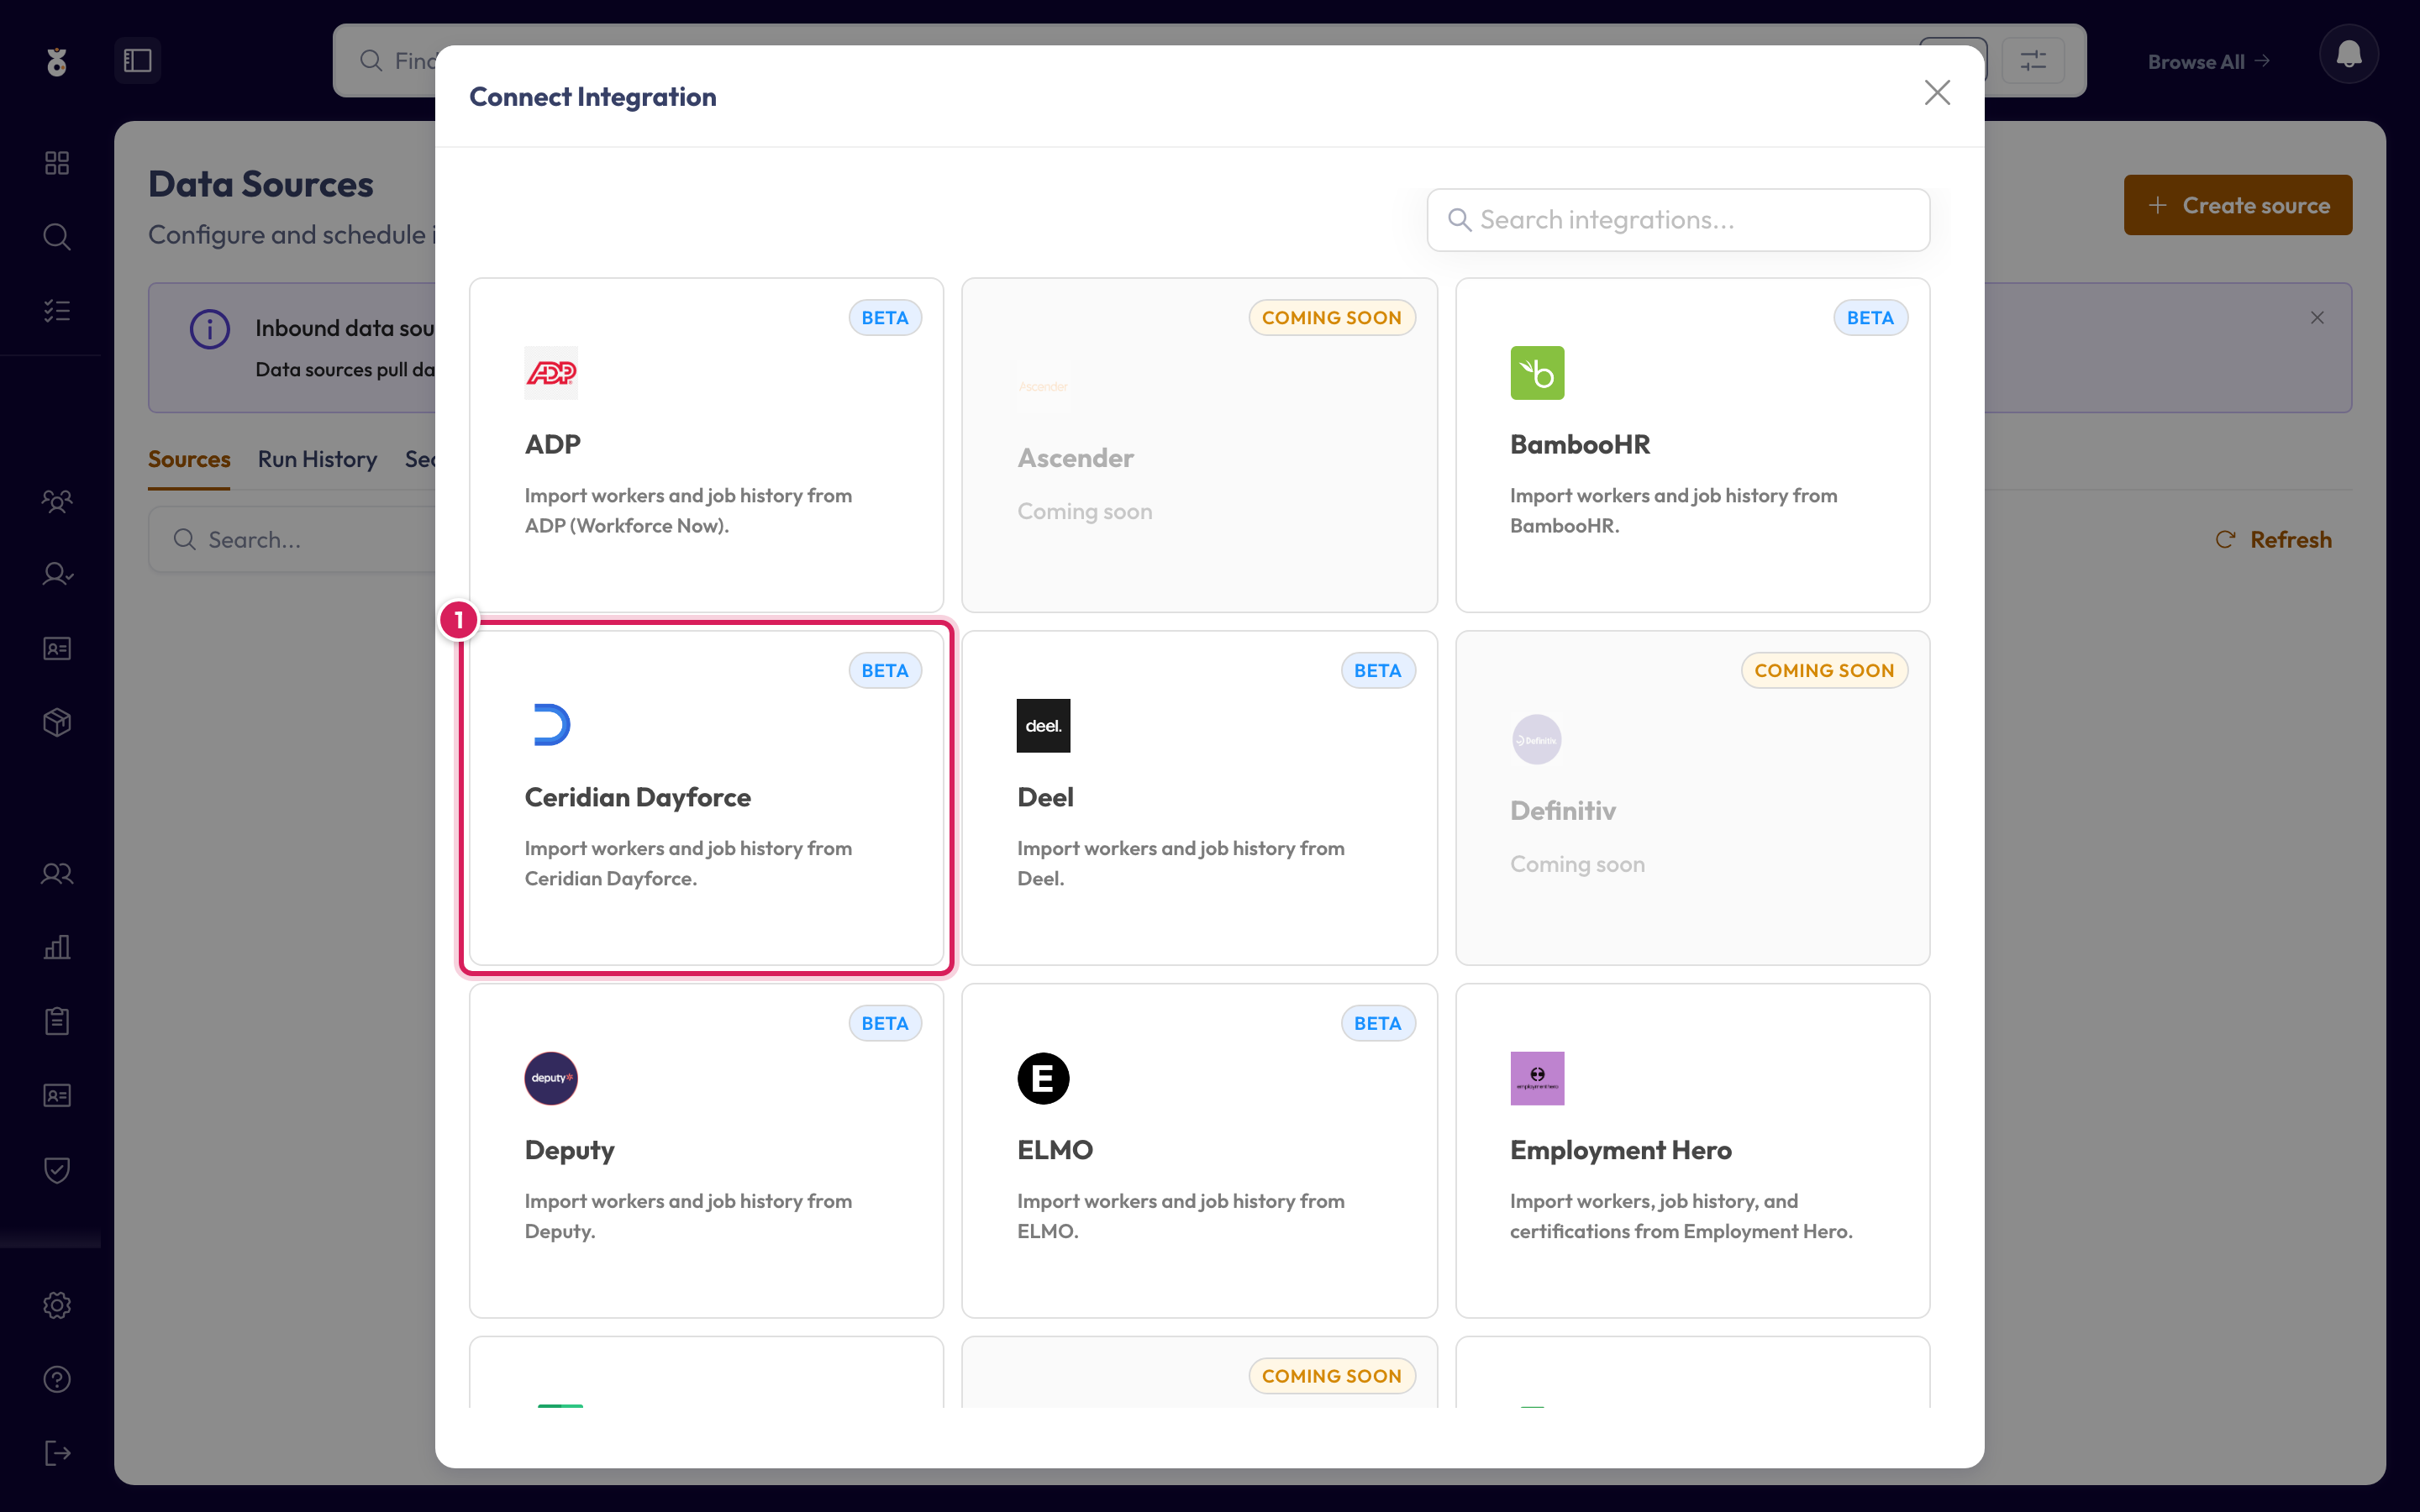Image resolution: width=2420 pixels, height=1512 pixels.
Task: Click the Refresh button
Action: pyautogui.click(x=2273, y=540)
